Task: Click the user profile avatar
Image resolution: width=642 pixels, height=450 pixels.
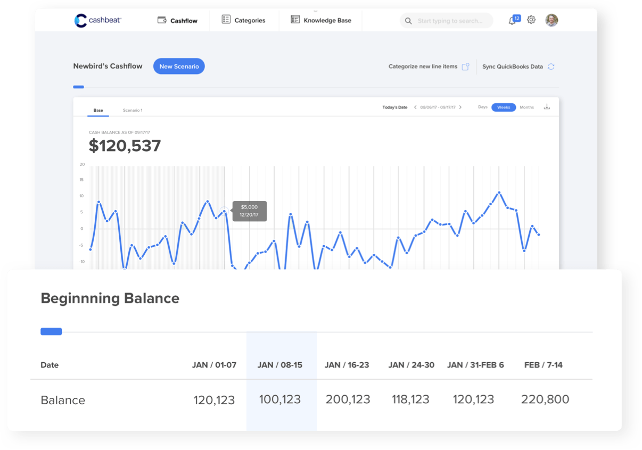Action: pos(552,20)
